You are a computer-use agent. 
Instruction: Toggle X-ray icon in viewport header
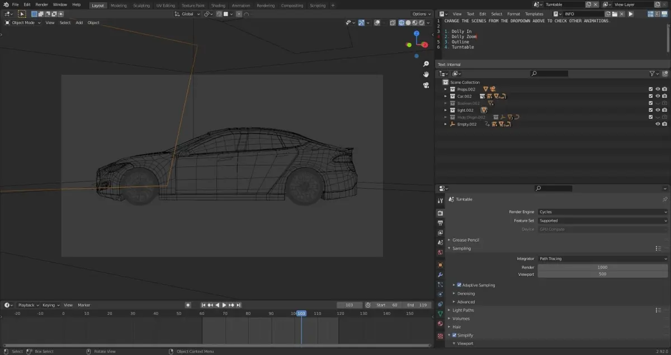click(393, 23)
